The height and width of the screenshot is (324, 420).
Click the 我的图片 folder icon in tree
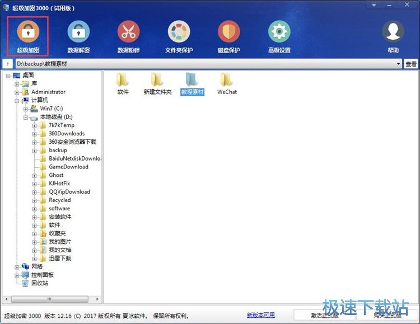click(43, 242)
